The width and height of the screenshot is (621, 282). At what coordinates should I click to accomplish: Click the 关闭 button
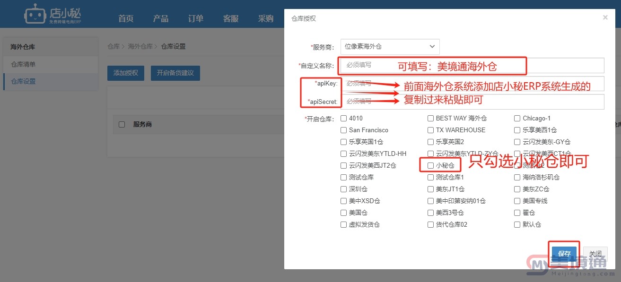tap(595, 254)
